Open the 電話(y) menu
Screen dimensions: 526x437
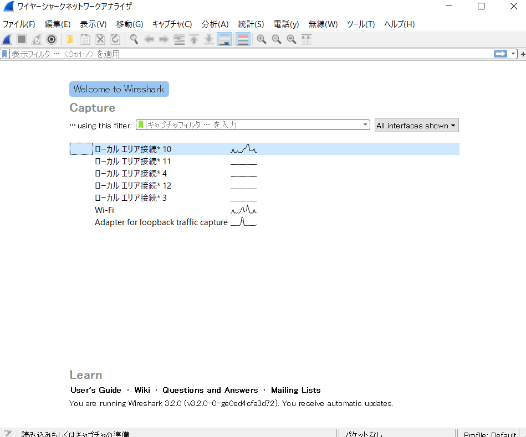[x=286, y=24]
